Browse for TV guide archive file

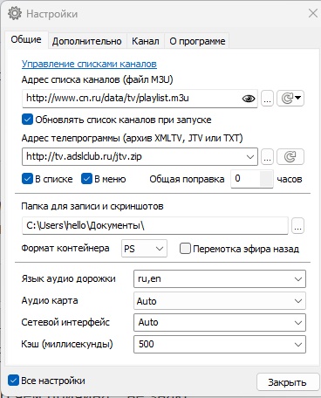coord(267,157)
